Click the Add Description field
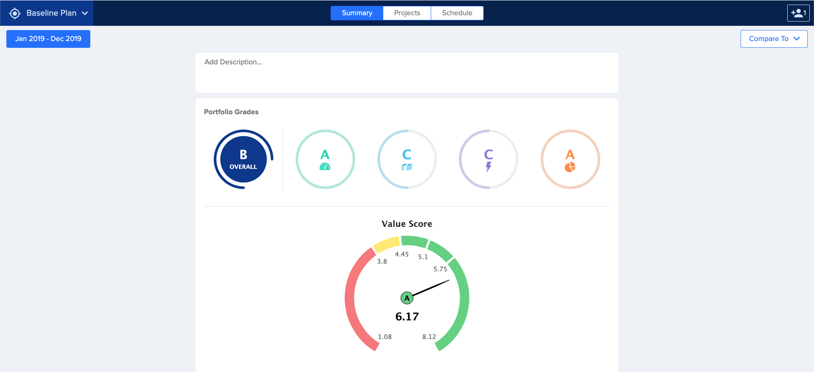This screenshot has height=372, width=814. pyautogui.click(x=407, y=73)
